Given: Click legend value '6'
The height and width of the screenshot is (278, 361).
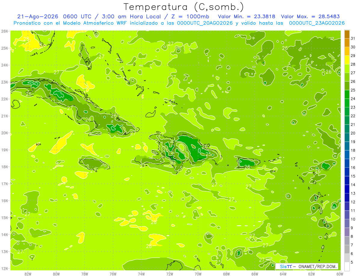Looking at the screenshot, I should click(352, 254).
